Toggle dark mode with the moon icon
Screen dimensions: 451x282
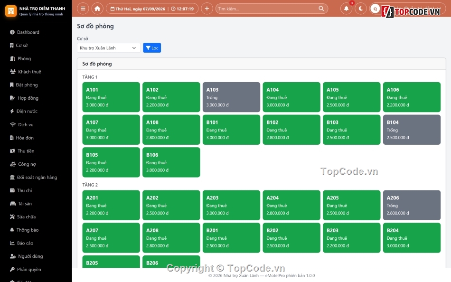point(361,9)
